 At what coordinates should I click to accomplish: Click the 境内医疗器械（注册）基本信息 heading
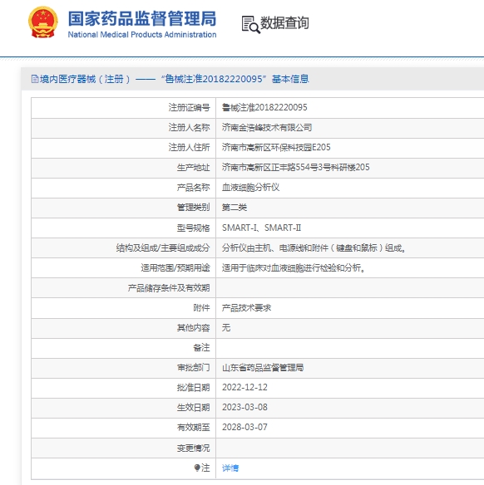tap(175, 79)
